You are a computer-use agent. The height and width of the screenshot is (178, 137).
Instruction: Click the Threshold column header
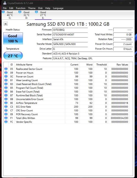(x=101, y=65)
